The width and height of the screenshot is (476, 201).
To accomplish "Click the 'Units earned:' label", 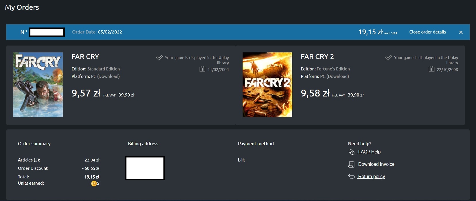I will coord(31,183).
